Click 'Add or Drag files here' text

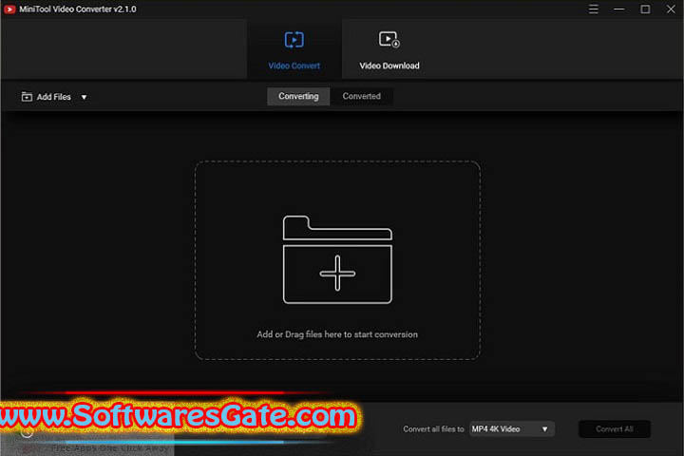[x=337, y=334]
